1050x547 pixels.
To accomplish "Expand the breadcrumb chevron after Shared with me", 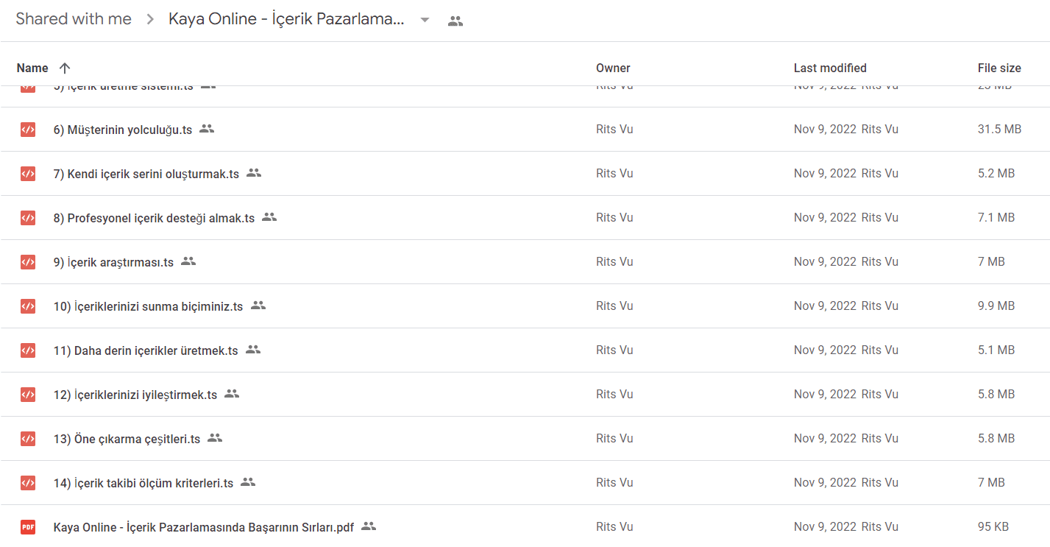I will (x=150, y=20).
